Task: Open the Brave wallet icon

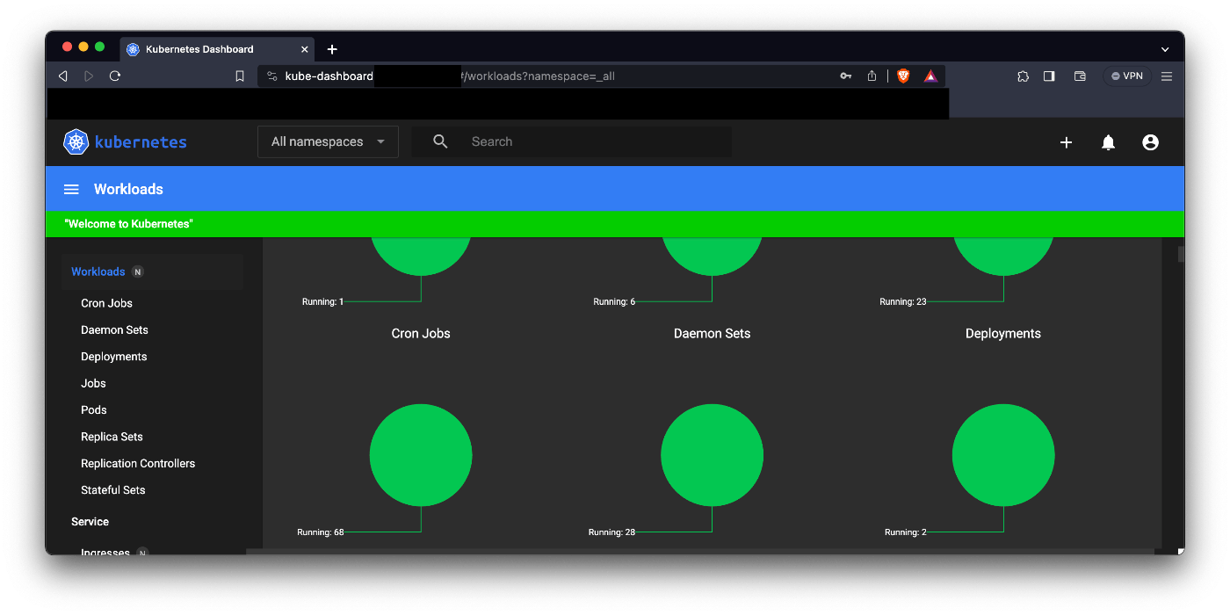Action: 1080,76
